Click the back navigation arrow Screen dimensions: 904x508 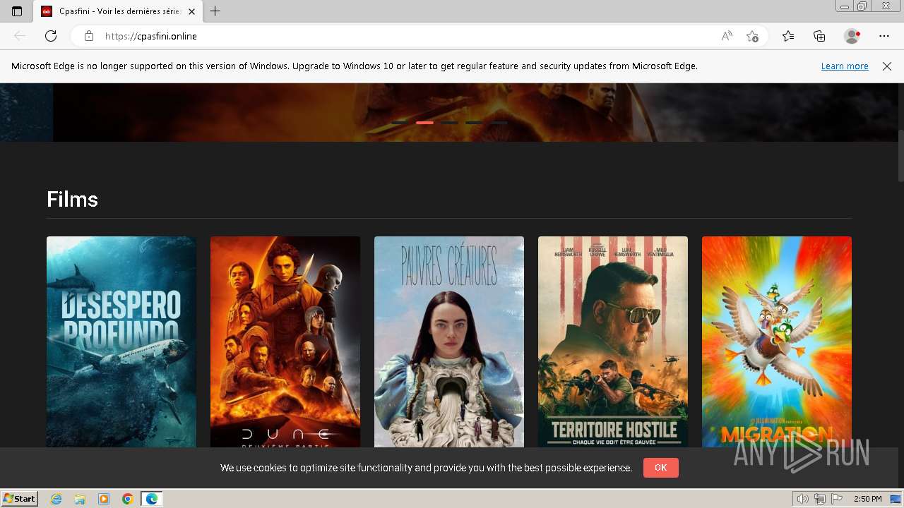point(20,36)
